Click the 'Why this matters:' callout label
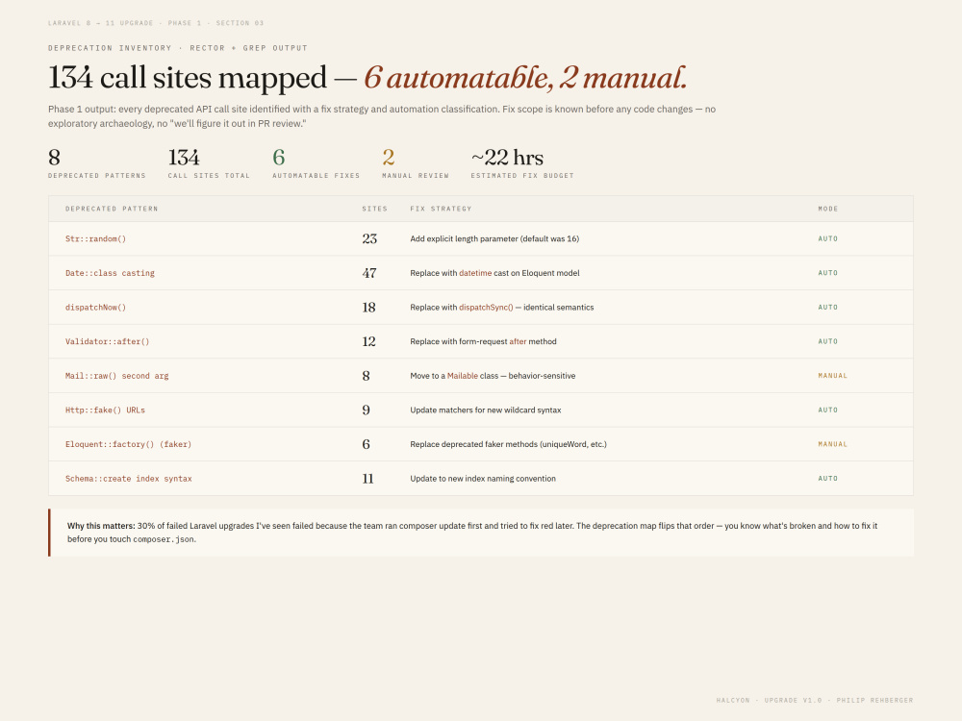 click(101, 526)
